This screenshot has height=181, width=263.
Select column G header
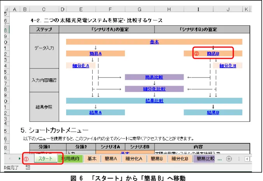[140, 9]
